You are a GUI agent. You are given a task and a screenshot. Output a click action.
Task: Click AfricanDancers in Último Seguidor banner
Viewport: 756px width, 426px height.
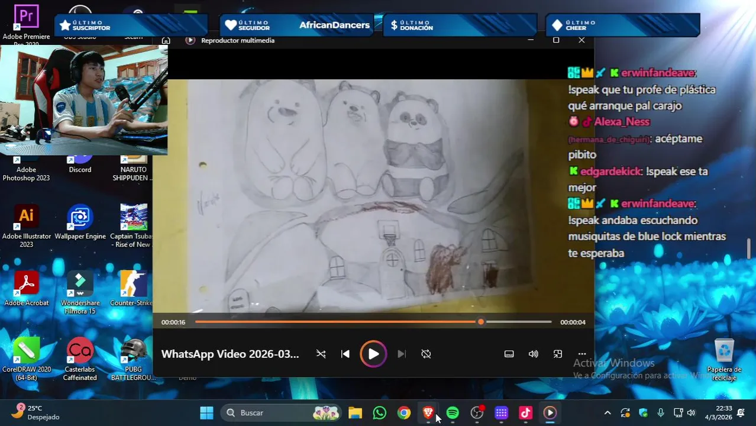[334, 25]
